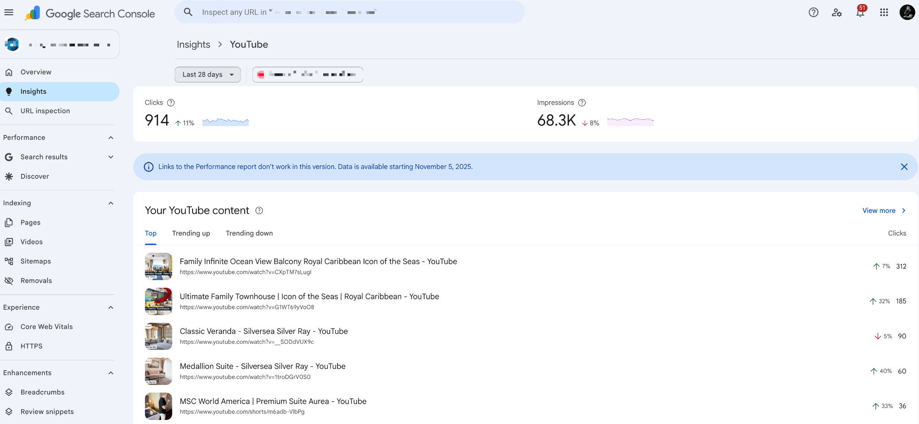
Task: Collapse the Experience section
Action: (111, 307)
